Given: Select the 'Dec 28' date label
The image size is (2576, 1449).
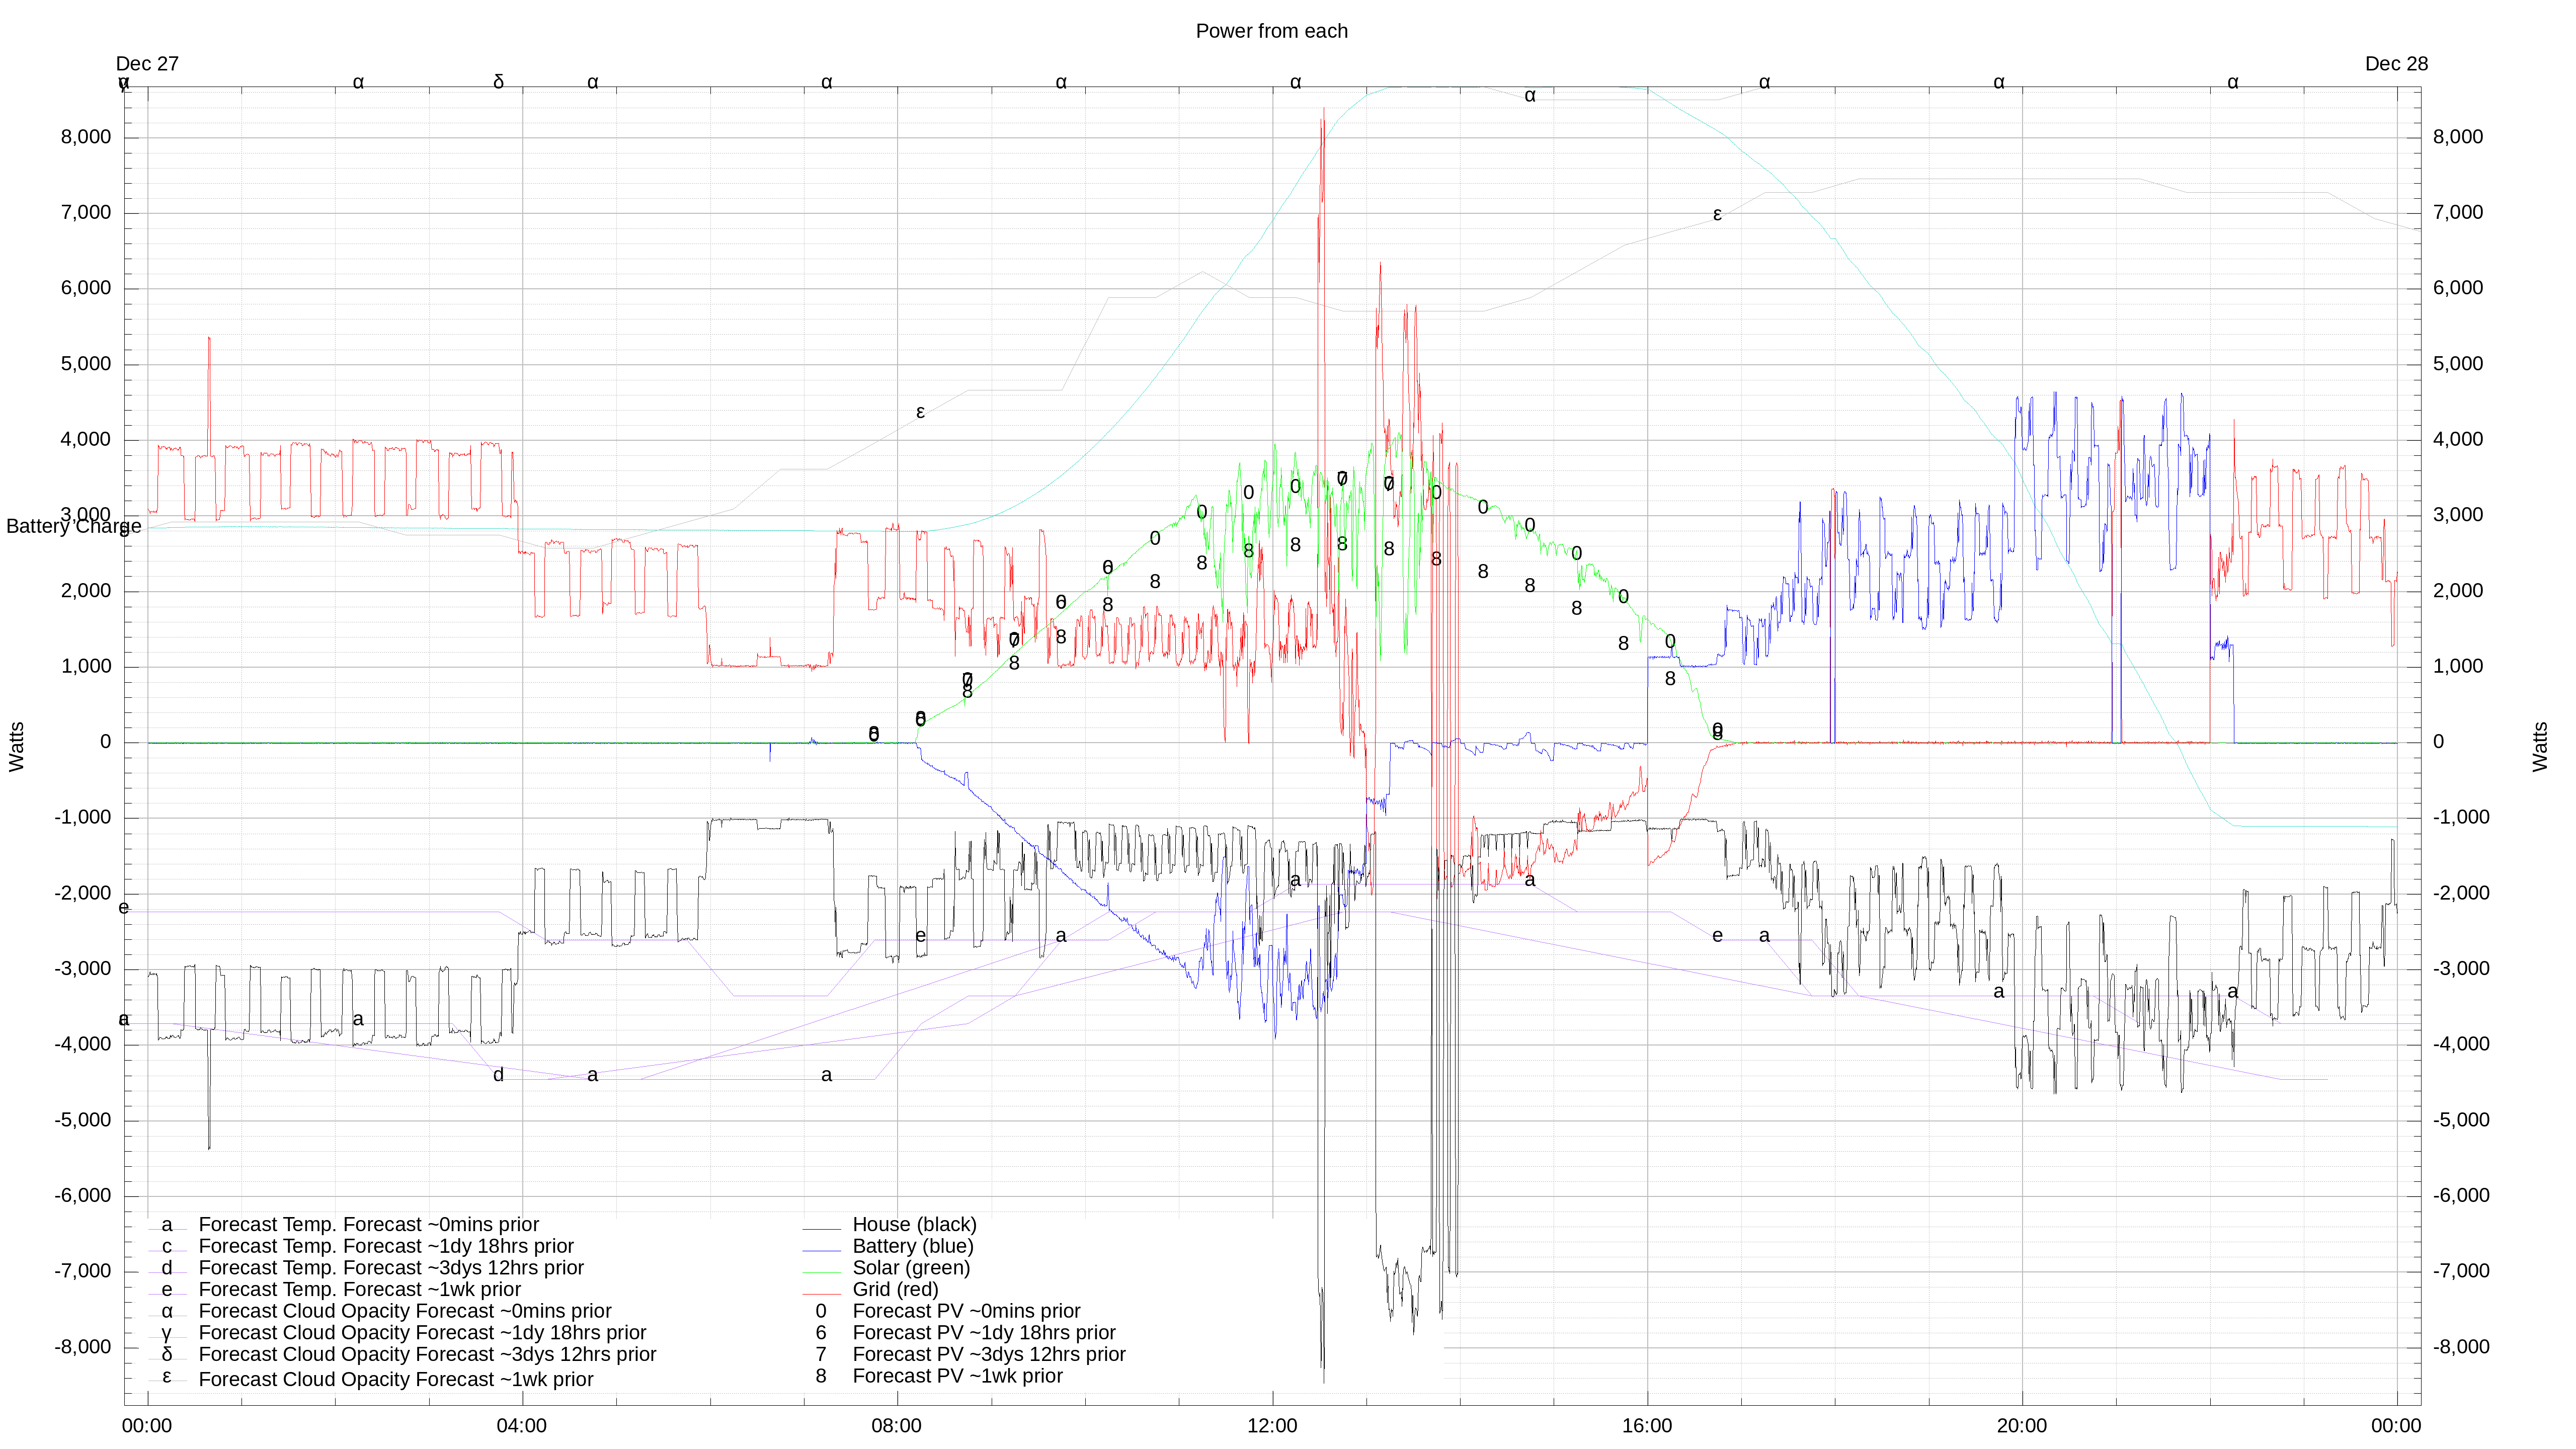Looking at the screenshot, I should point(2396,64).
